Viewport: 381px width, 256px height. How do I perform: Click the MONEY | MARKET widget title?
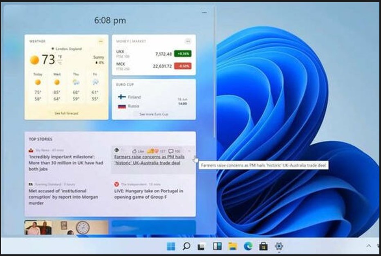click(x=131, y=41)
